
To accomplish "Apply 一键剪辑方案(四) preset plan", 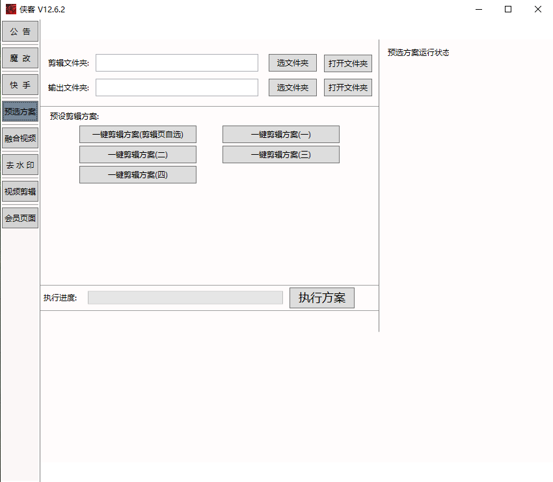I will (138, 174).
